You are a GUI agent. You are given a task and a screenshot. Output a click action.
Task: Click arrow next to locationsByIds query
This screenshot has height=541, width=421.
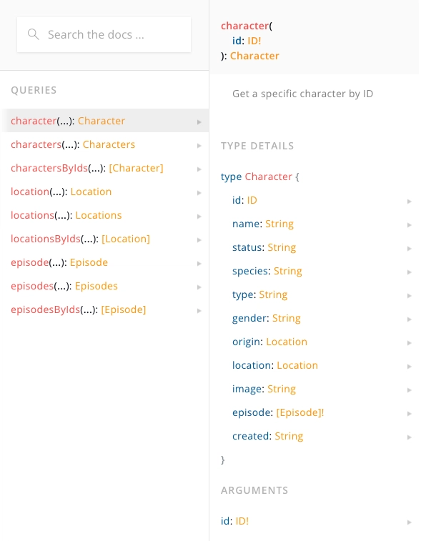[199, 240]
